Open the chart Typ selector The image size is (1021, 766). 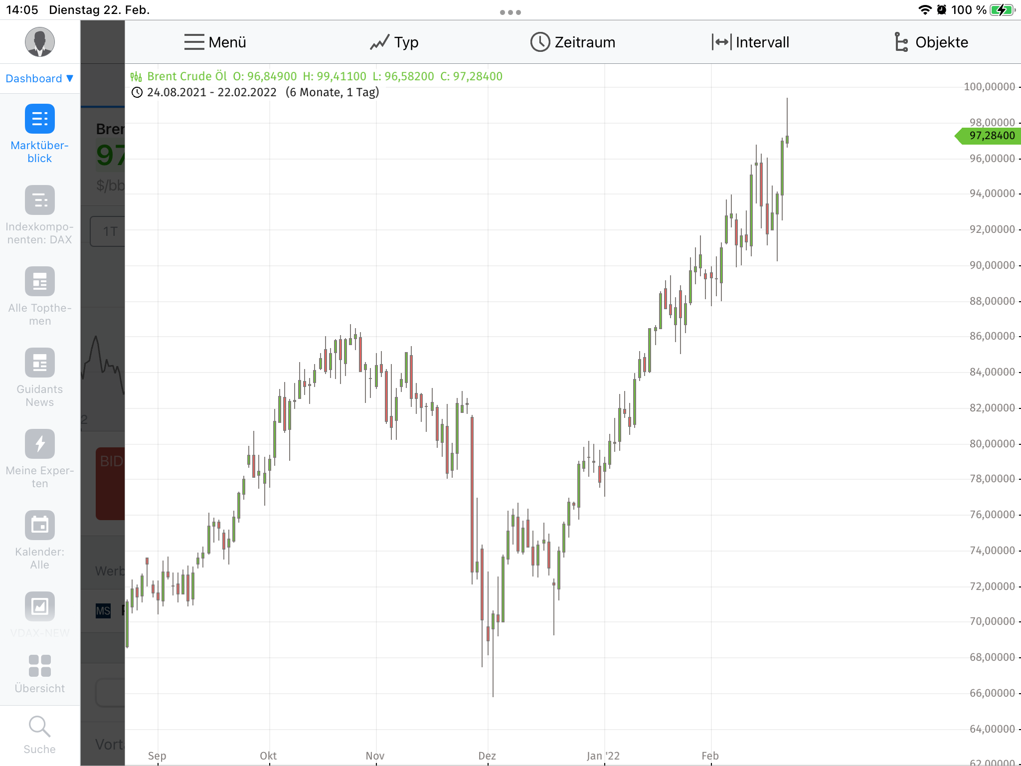(x=394, y=42)
